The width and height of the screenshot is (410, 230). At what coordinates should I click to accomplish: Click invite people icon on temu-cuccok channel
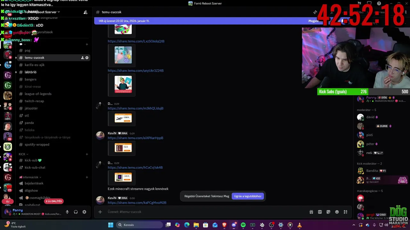pyautogui.click(x=83, y=58)
